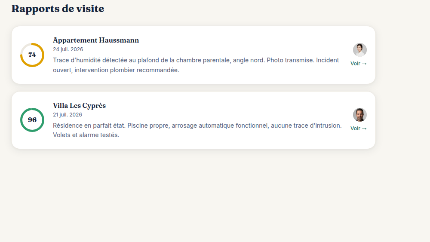The height and width of the screenshot is (242, 430).
Task: Click the text Volets et alarme testés
Action: coord(86,135)
